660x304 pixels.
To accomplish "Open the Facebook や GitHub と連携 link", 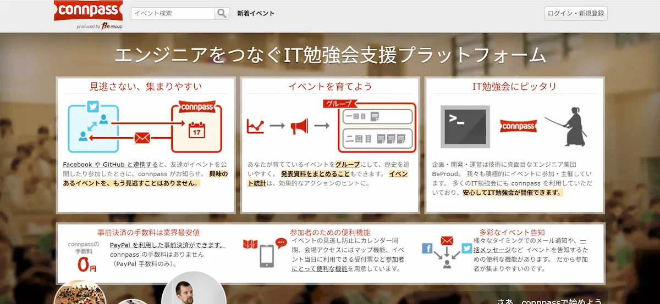I will point(110,164).
